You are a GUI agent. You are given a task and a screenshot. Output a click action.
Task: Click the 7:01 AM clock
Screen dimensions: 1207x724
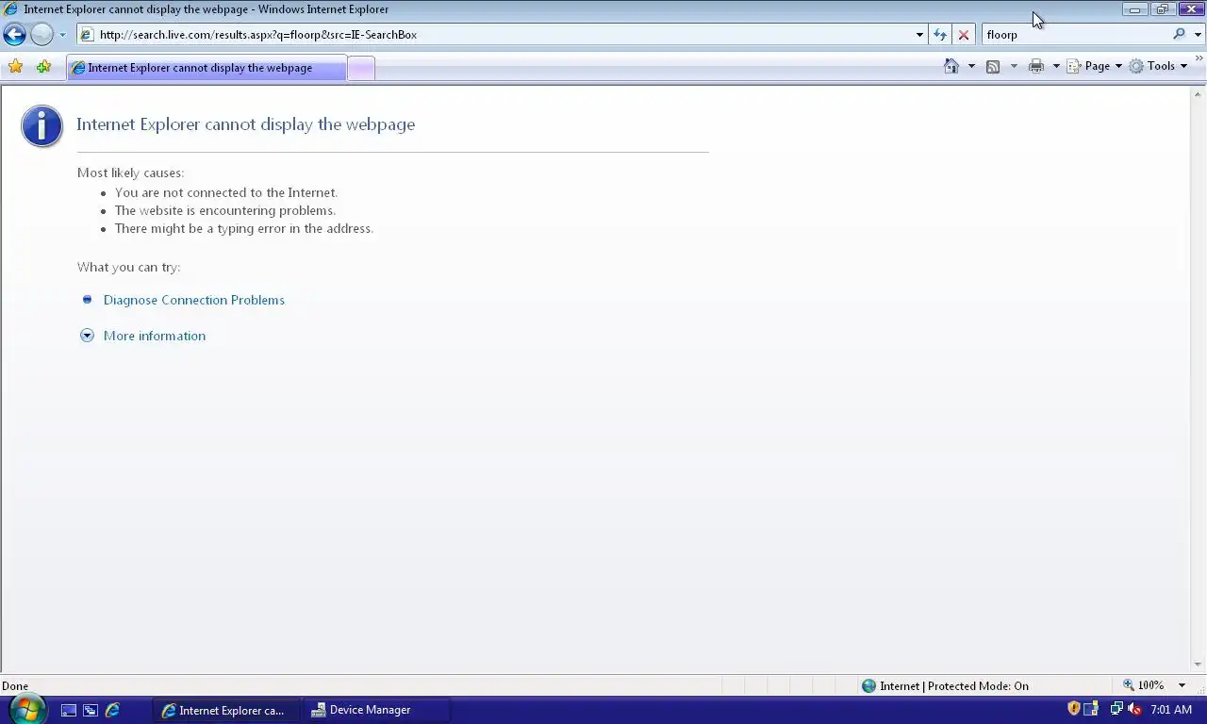[x=1171, y=710]
